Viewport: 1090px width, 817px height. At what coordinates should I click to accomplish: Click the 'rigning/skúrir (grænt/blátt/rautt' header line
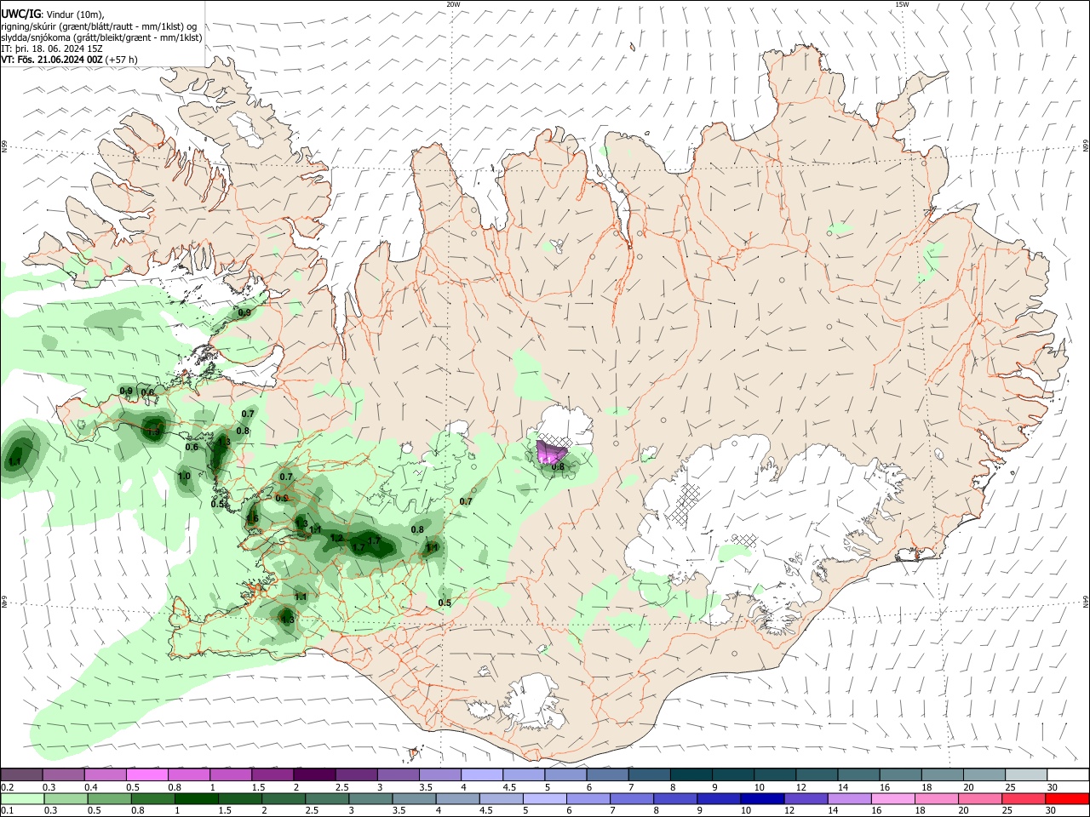tap(98, 26)
